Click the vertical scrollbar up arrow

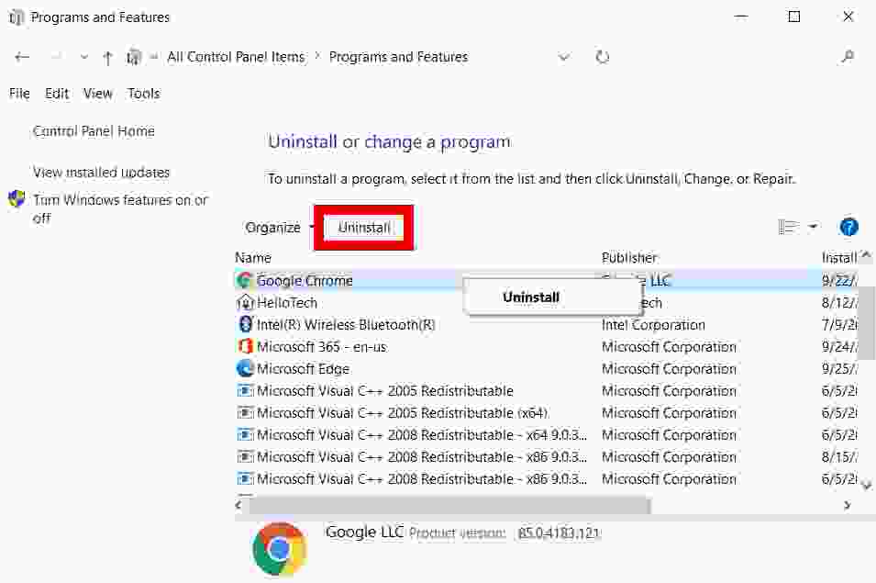(x=867, y=256)
